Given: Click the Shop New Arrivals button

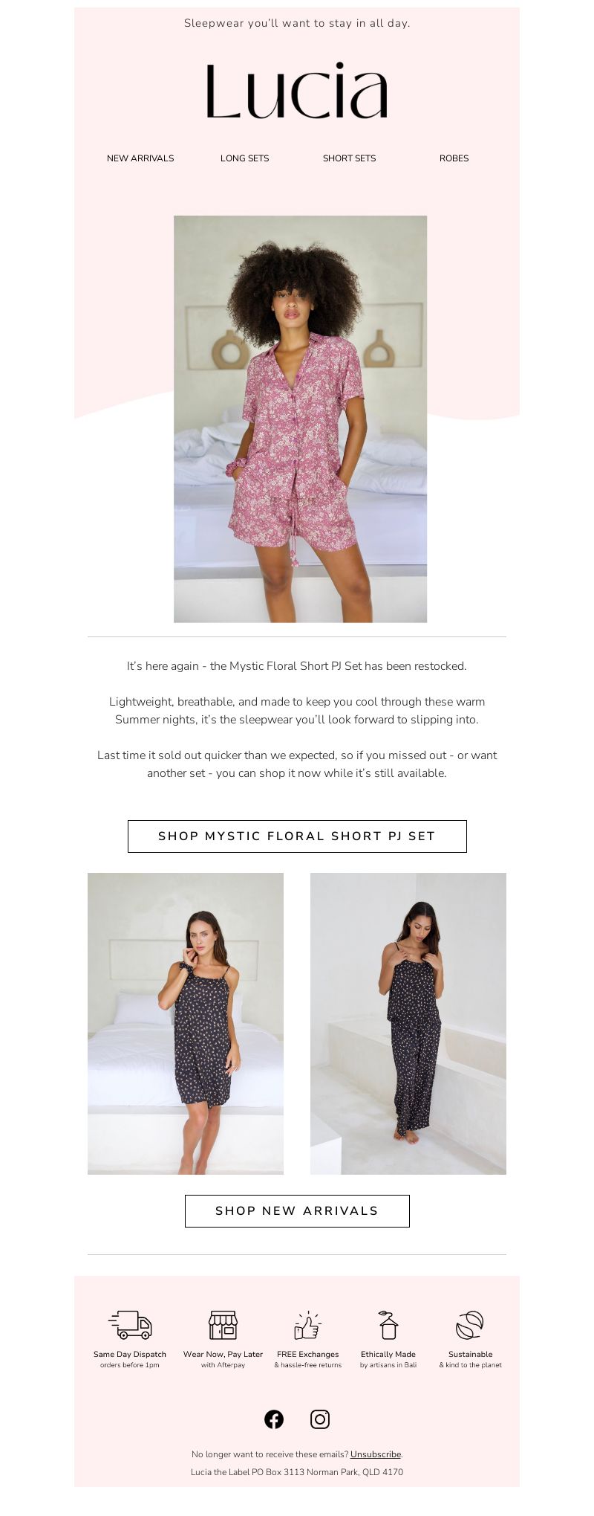Looking at the screenshot, I should click(297, 1211).
